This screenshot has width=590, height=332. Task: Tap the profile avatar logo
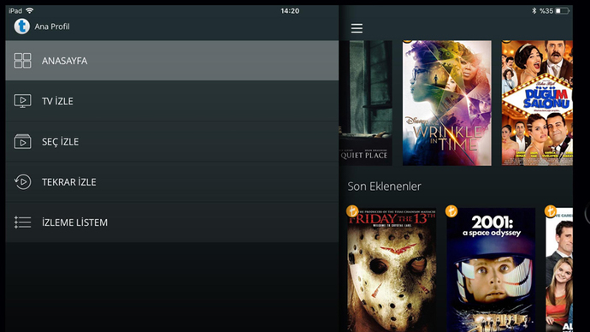(x=22, y=27)
